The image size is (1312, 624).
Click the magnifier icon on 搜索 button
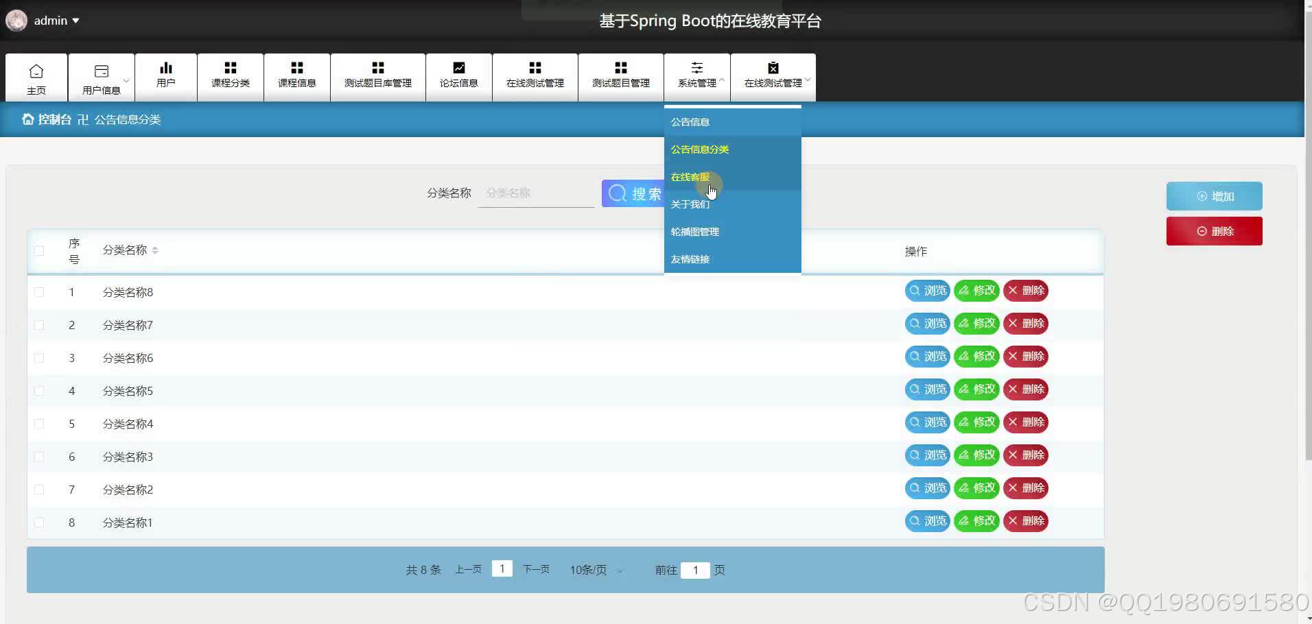(618, 193)
